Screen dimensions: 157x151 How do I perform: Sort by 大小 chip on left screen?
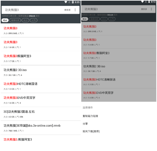25,20
